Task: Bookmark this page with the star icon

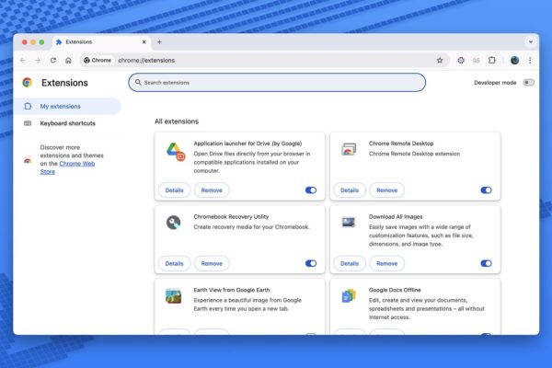Action: 440,60
